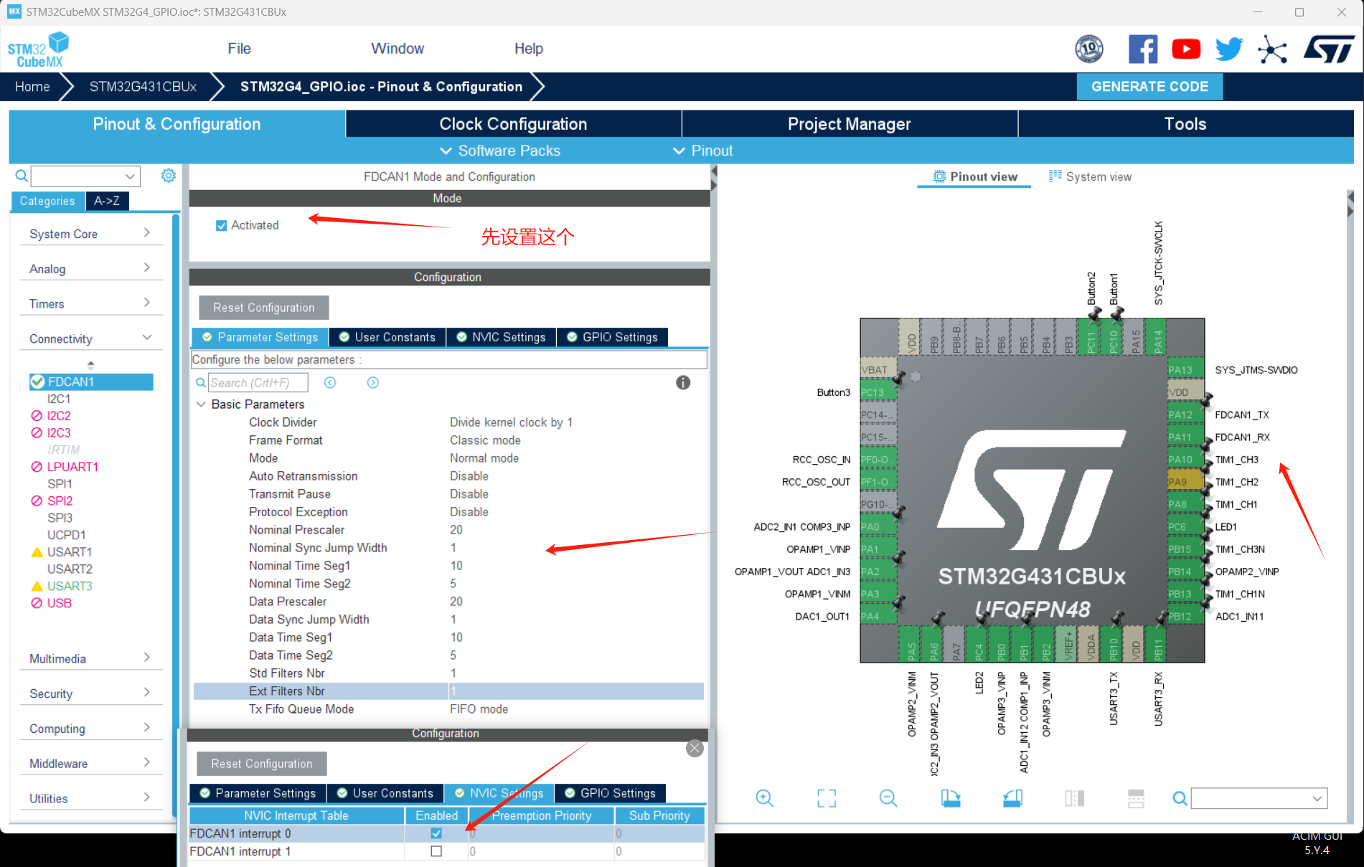Expand the Multimedia category
This screenshot has height=867, width=1364.
click(90, 658)
